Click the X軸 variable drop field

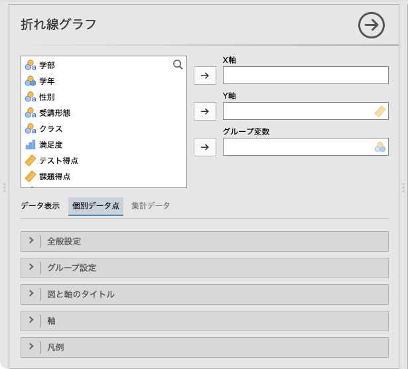pyautogui.click(x=305, y=76)
